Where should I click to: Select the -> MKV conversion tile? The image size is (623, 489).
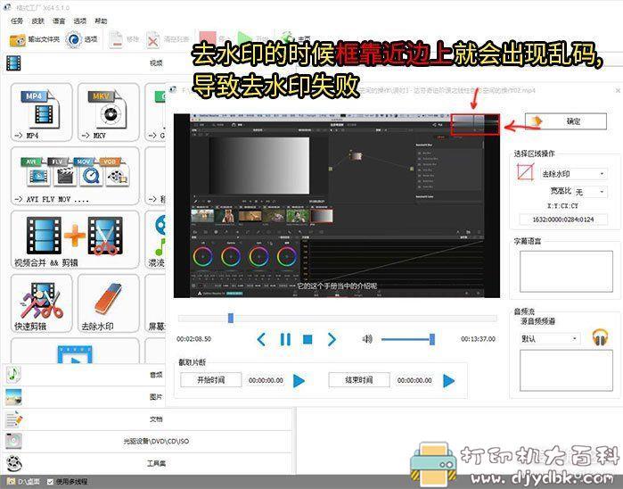click(109, 112)
